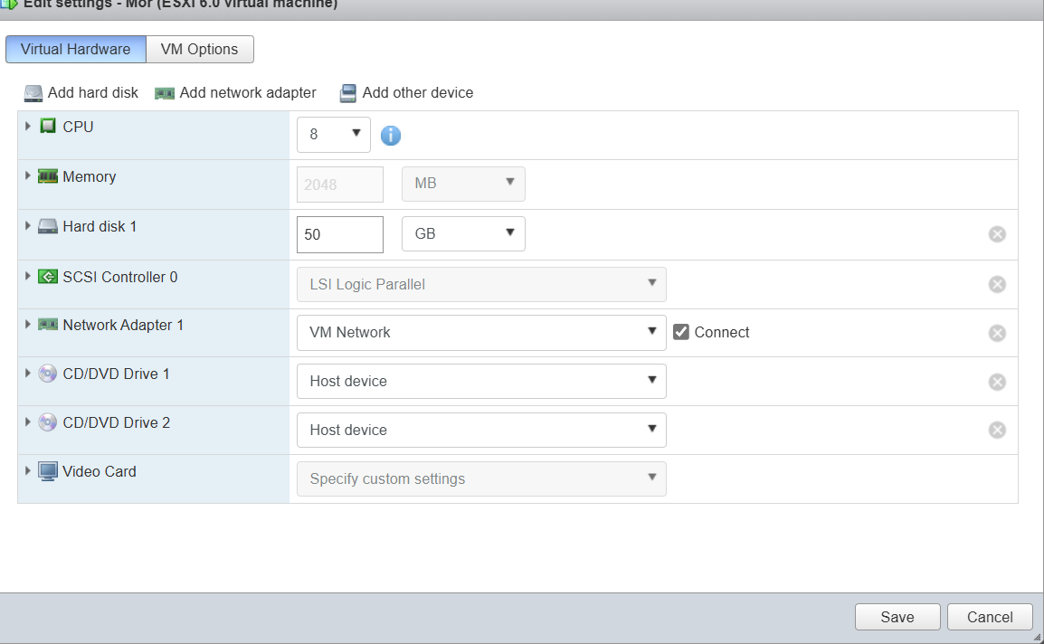Image resolution: width=1044 pixels, height=644 pixels.
Task: Click the Save button
Action: coord(897,618)
